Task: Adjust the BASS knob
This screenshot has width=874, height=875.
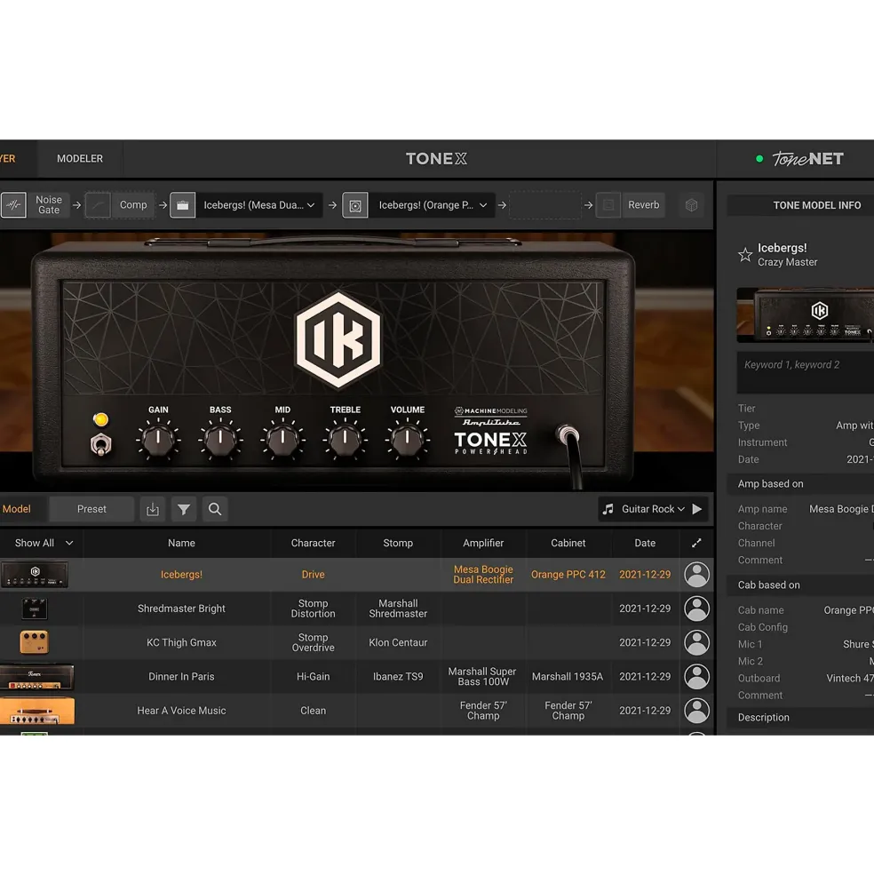Action: coord(220,439)
